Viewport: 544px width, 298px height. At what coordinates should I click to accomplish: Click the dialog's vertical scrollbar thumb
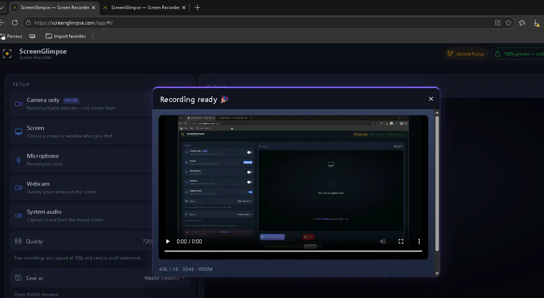point(437,183)
